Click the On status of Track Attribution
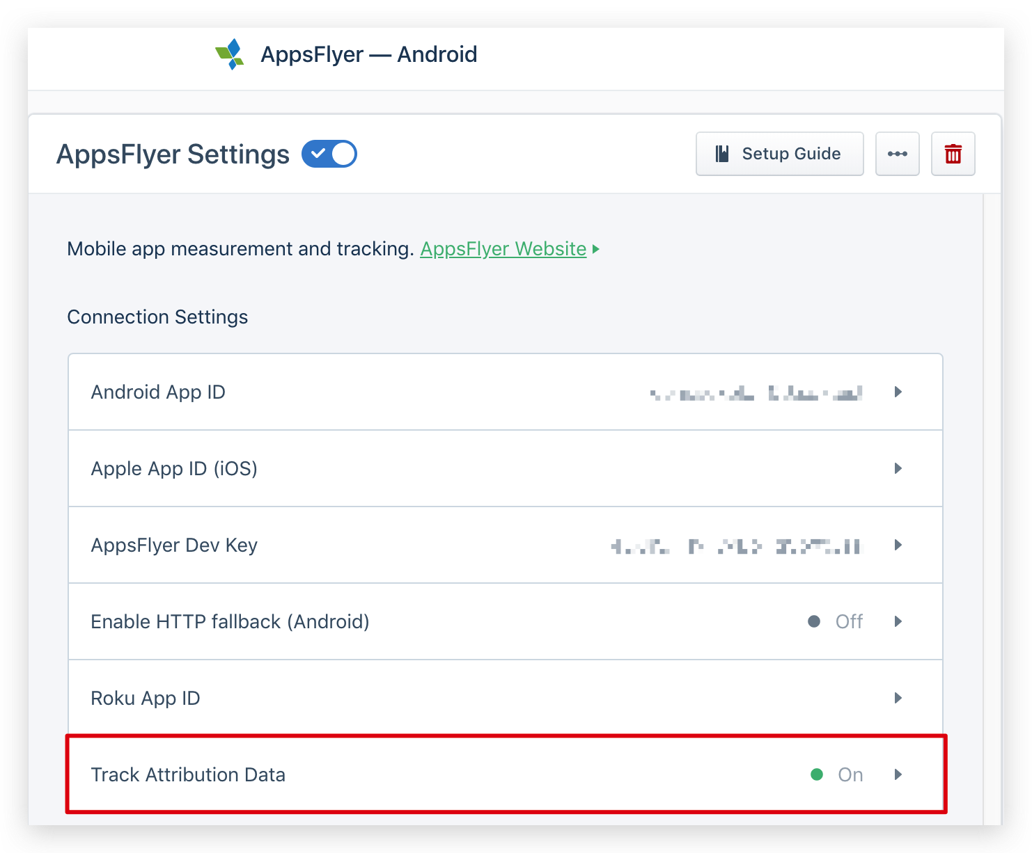The height and width of the screenshot is (853, 1032). (x=837, y=775)
